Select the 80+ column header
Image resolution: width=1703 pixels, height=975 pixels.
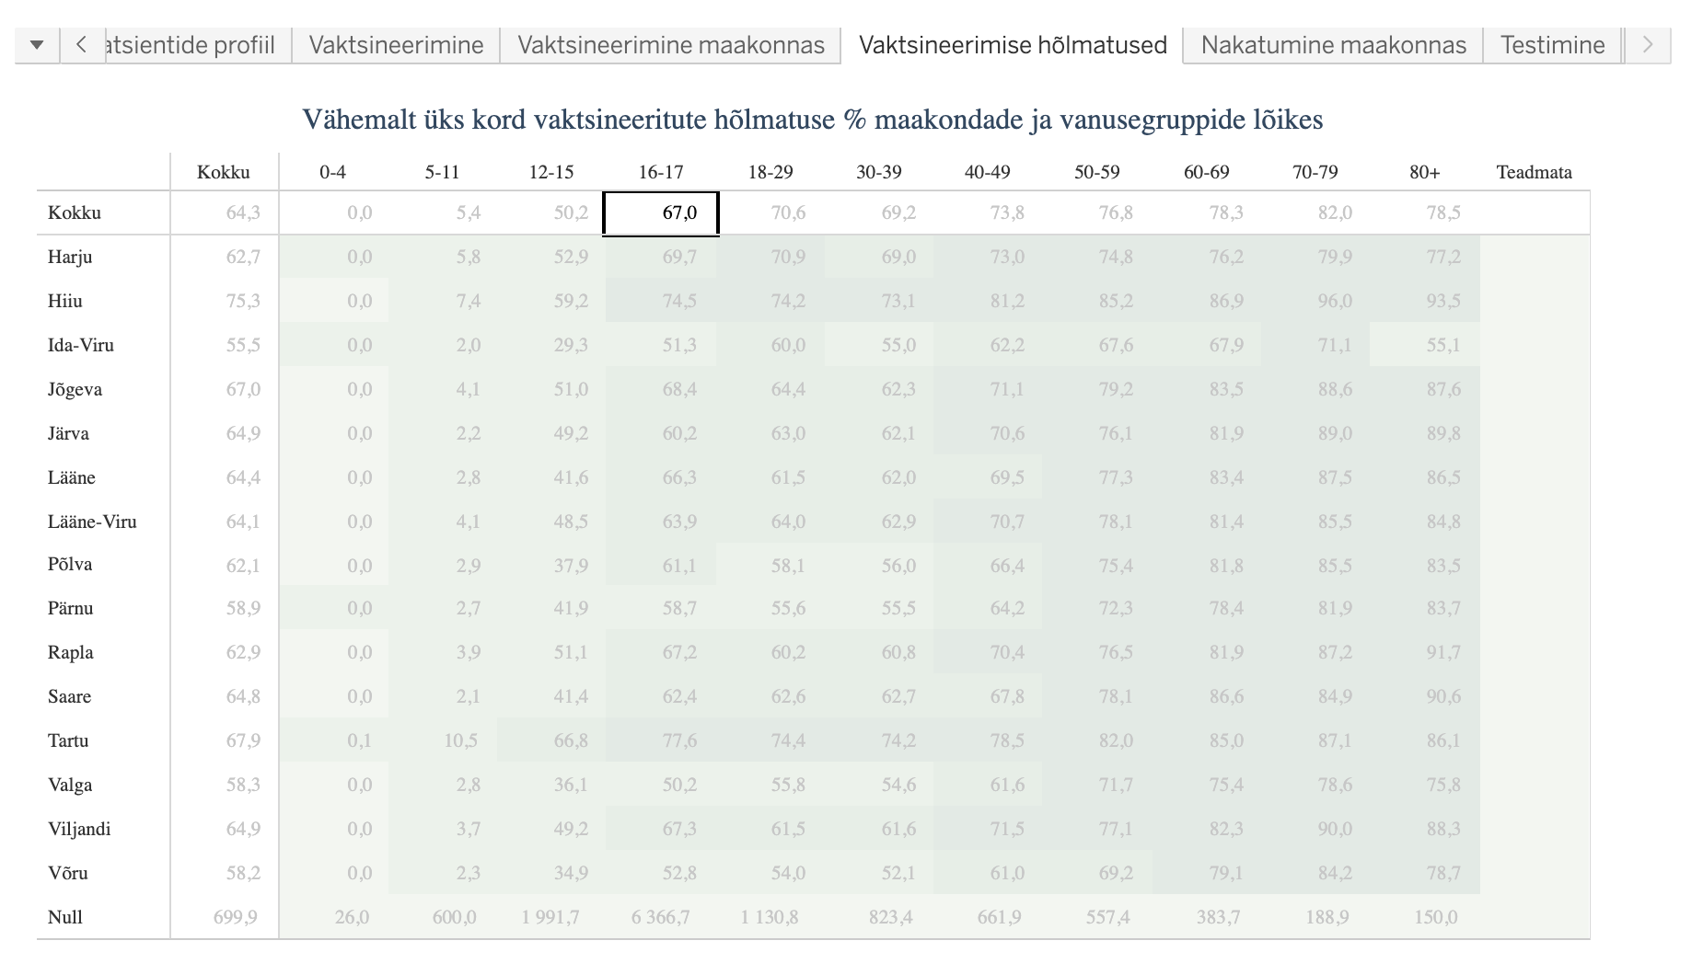pyautogui.click(x=1424, y=172)
